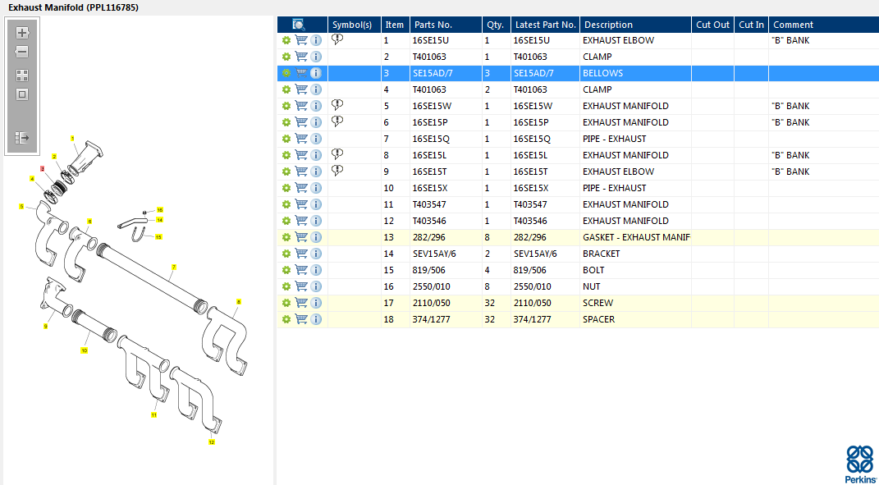The height and width of the screenshot is (485, 879).
Task: Click callout 12 on the diagram
Action: point(211,442)
